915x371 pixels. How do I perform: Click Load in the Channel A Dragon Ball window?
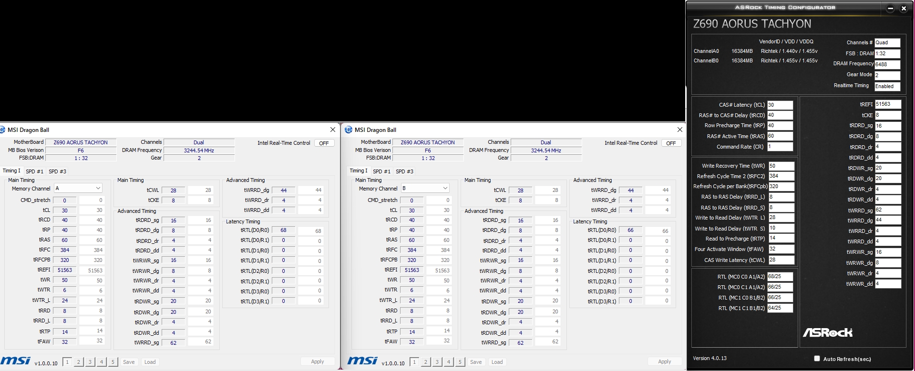150,362
